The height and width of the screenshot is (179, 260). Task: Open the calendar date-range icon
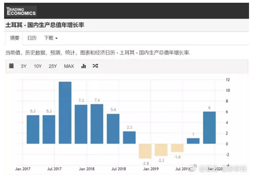[x=11, y=66]
